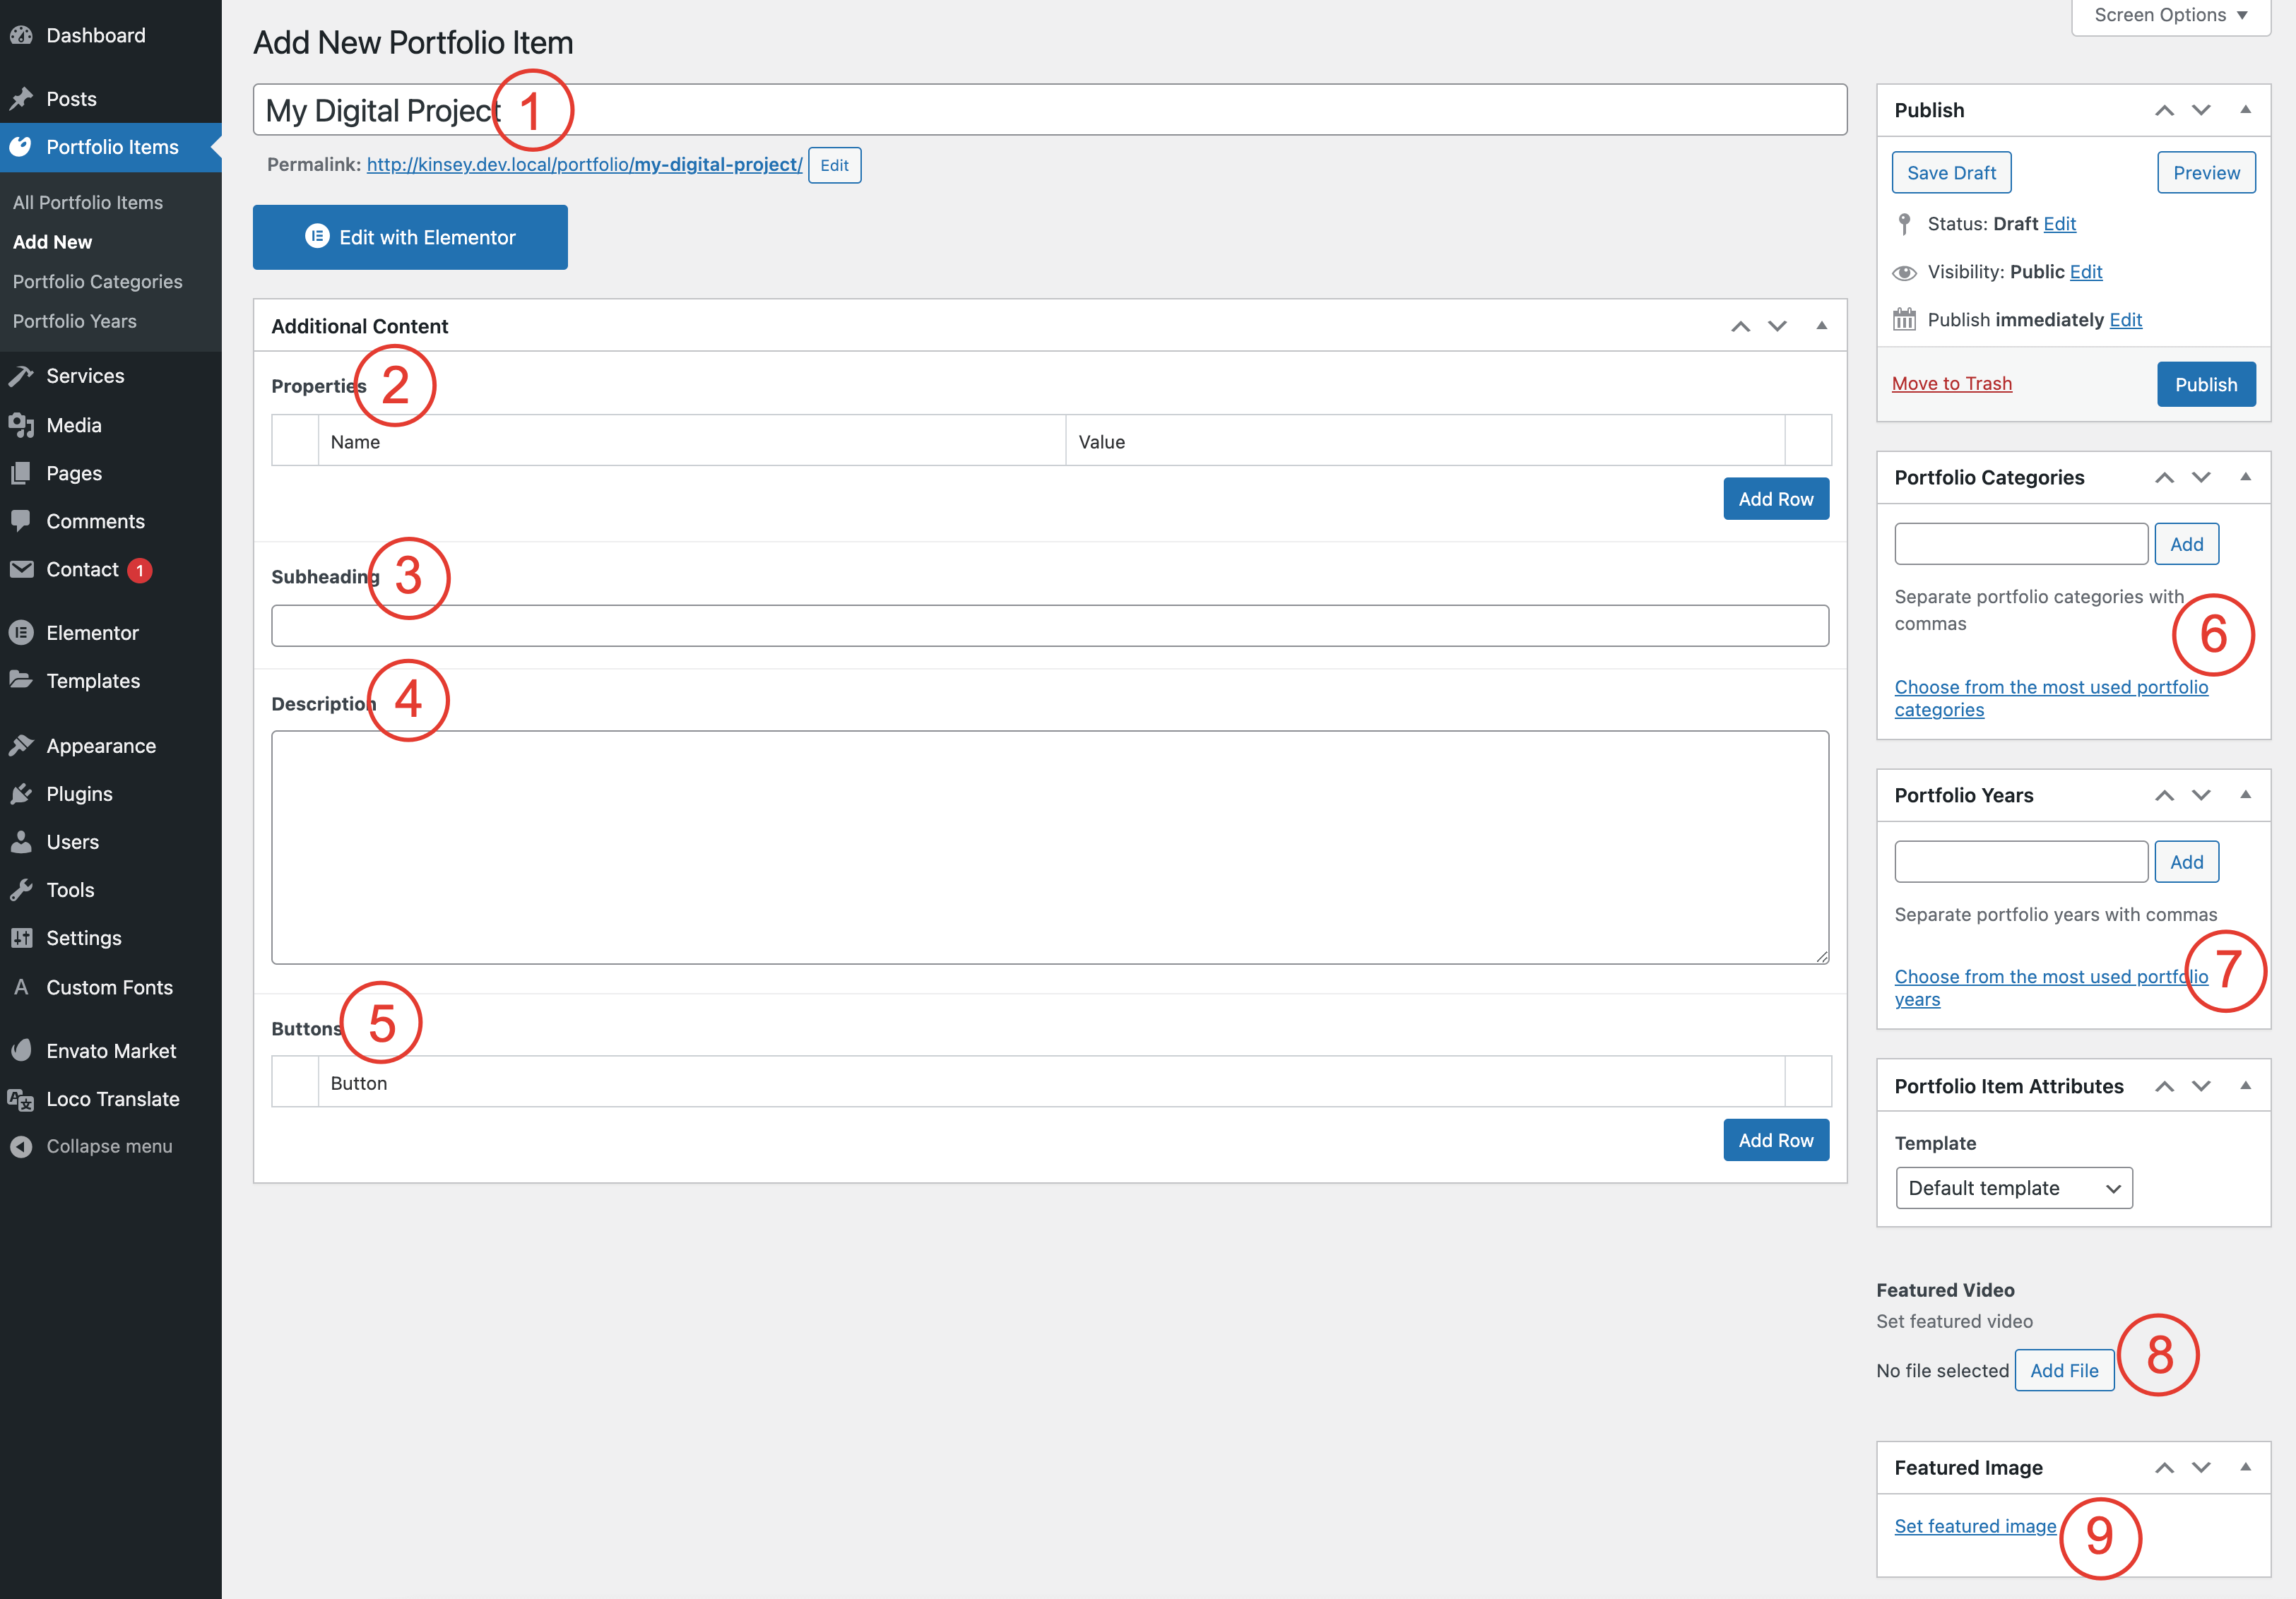Open Portfolio Categories submenu item
2296x1599 pixels.
97,281
